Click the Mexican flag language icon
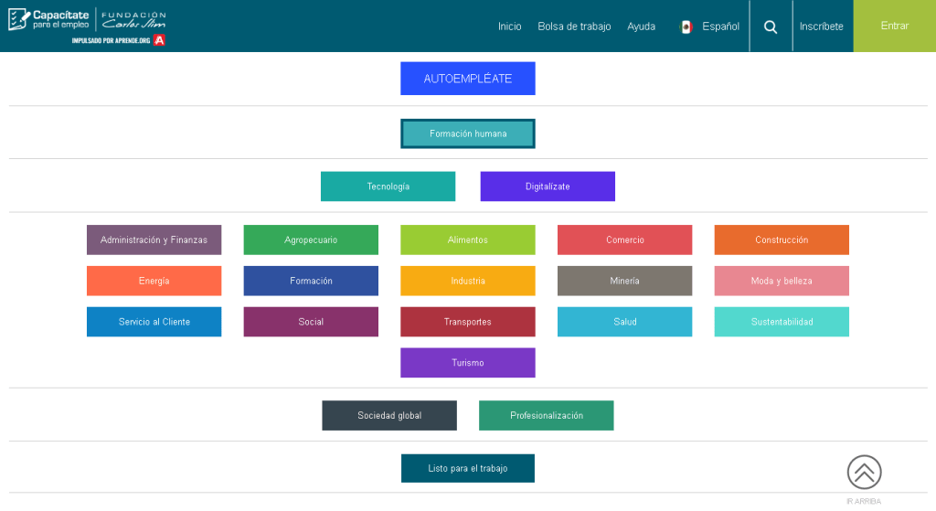 point(686,27)
